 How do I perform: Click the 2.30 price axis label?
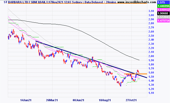pyautogui.click(x=151, y=44)
